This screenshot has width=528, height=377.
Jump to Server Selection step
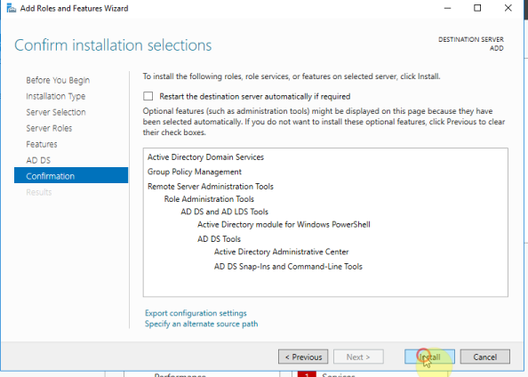coord(56,112)
